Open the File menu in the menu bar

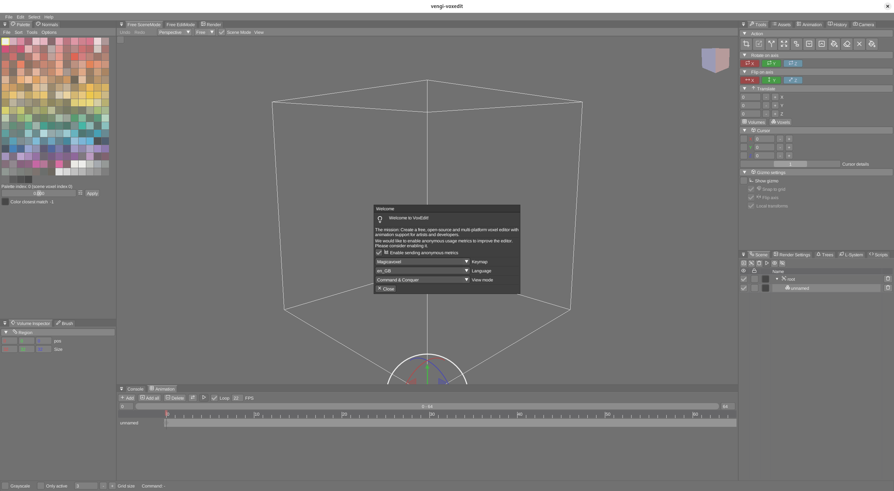point(9,17)
